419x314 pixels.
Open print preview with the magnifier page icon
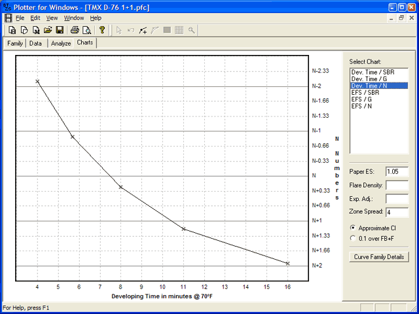click(x=87, y=30)
